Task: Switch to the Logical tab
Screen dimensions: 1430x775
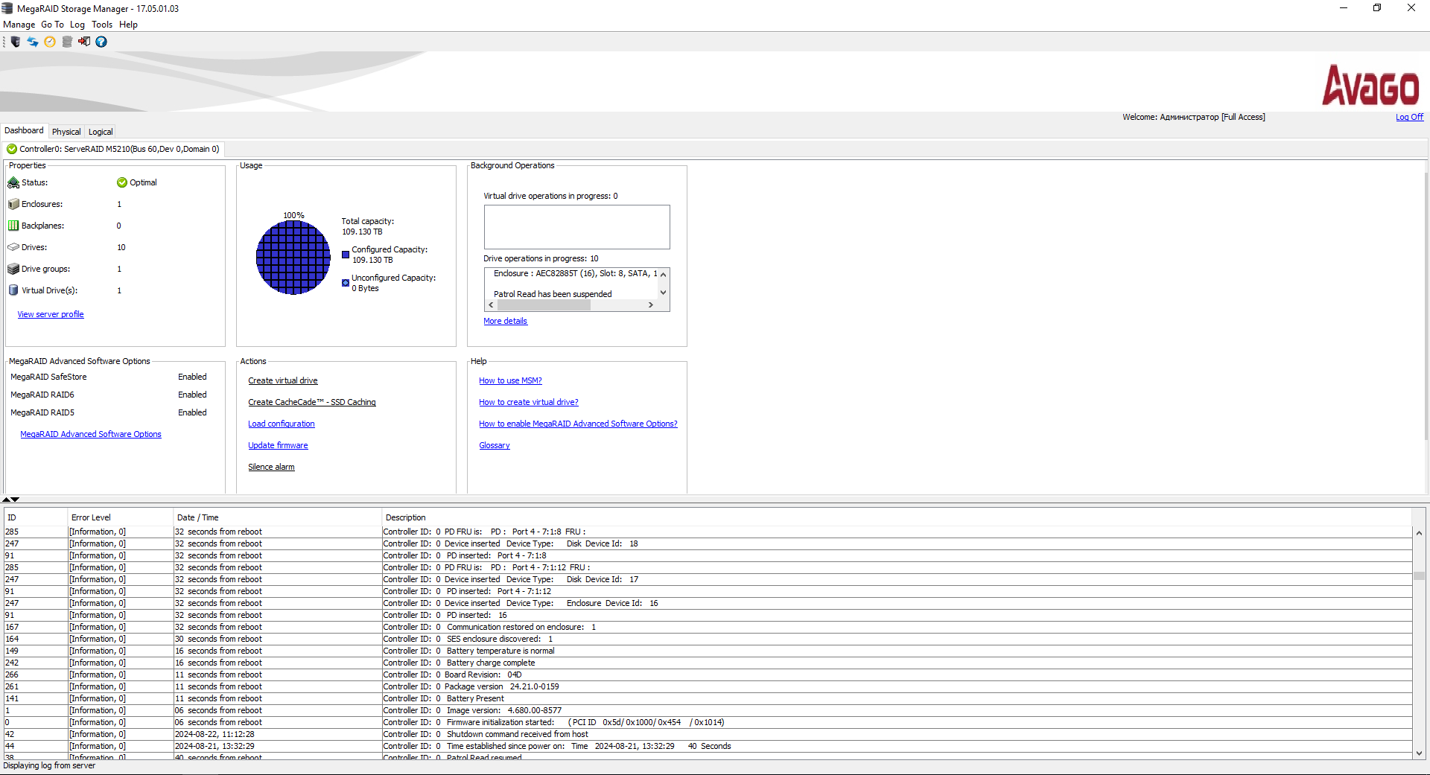Action: pyautogui.click(x=101, y=132)
